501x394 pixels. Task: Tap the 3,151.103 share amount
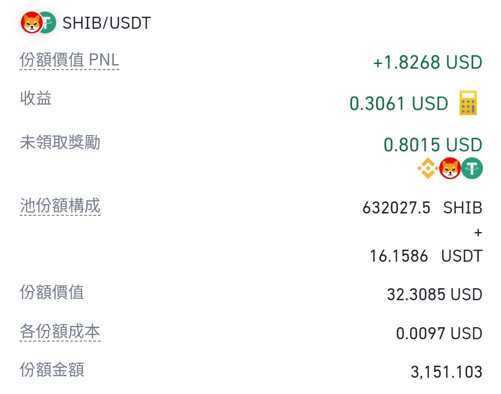(446, 372)
